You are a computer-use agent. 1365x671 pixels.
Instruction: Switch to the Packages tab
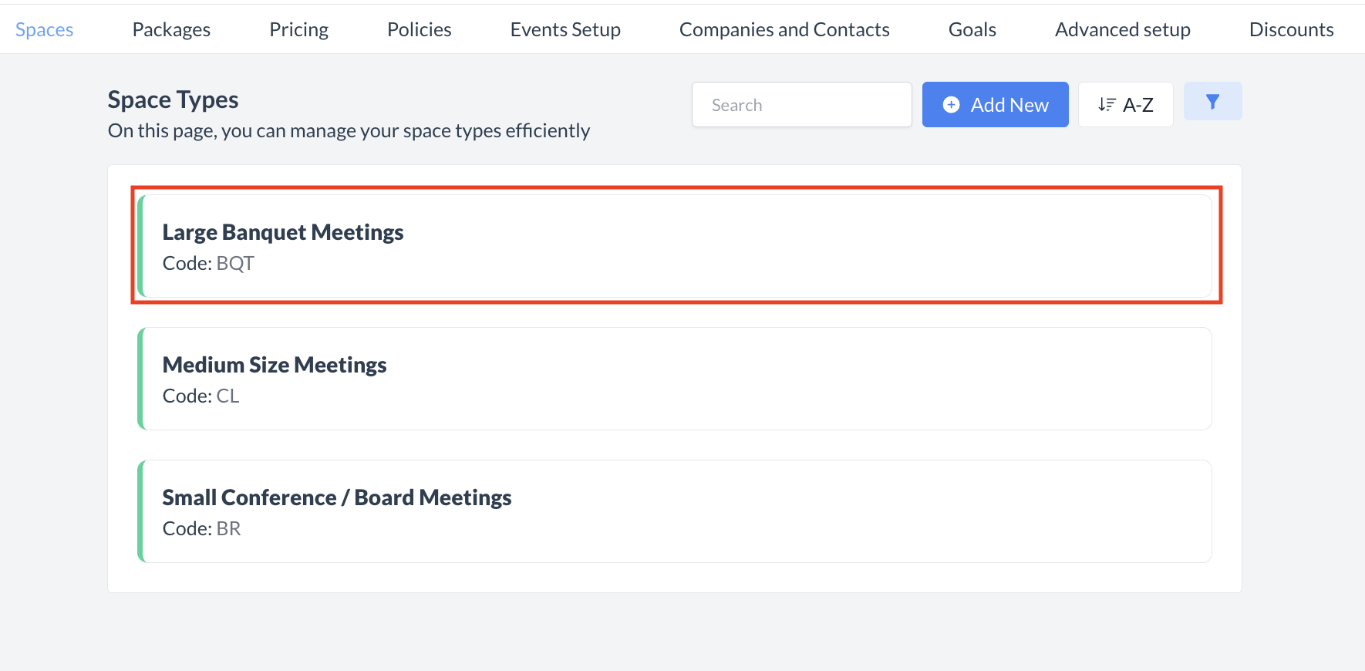(x=171, y=29)
